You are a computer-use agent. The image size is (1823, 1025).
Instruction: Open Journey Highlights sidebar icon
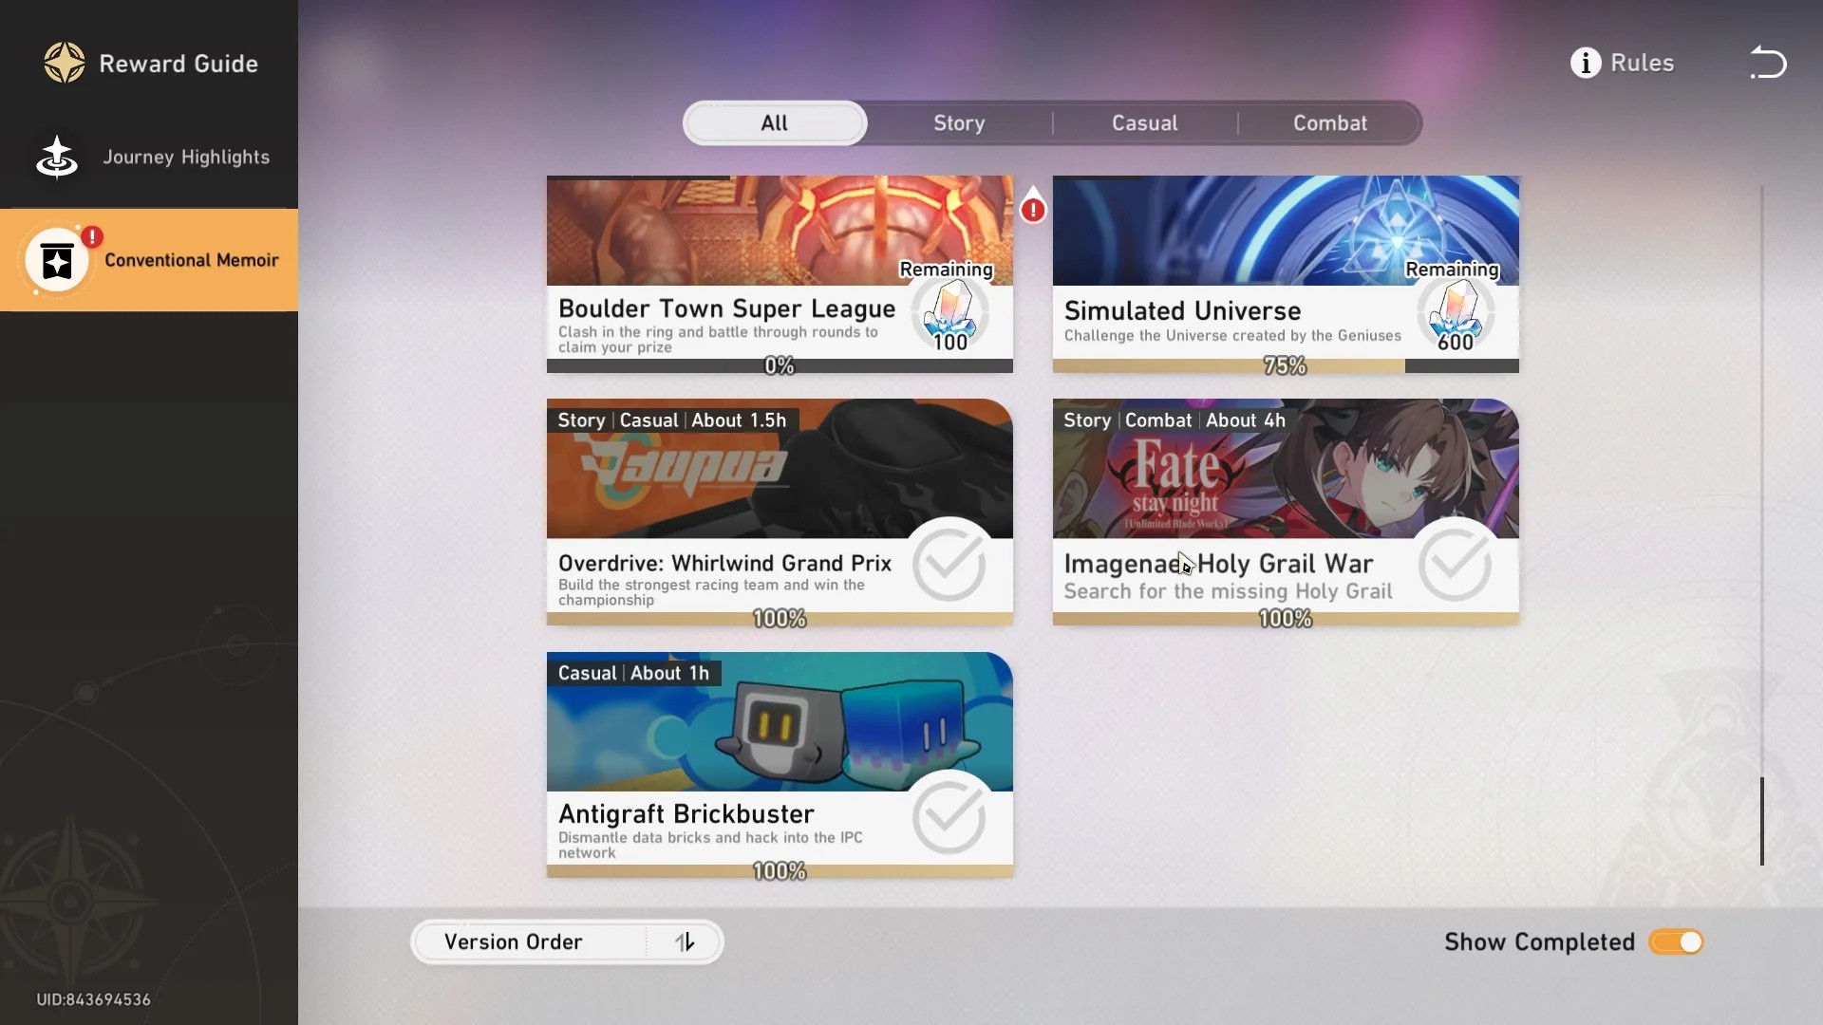[x=57, y=157]
